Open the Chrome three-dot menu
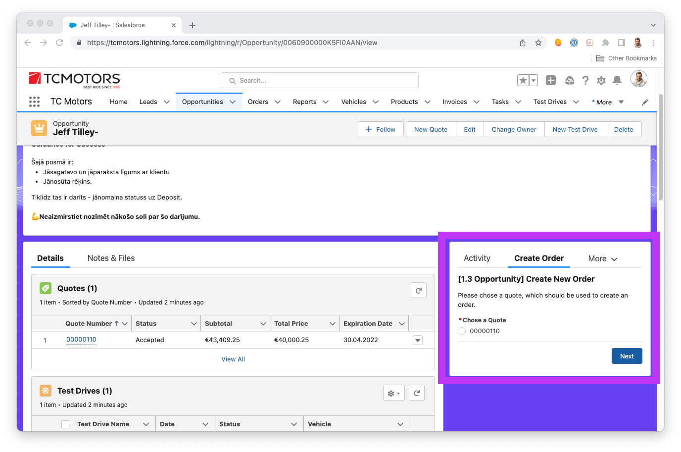 click(x=653, y=43)
